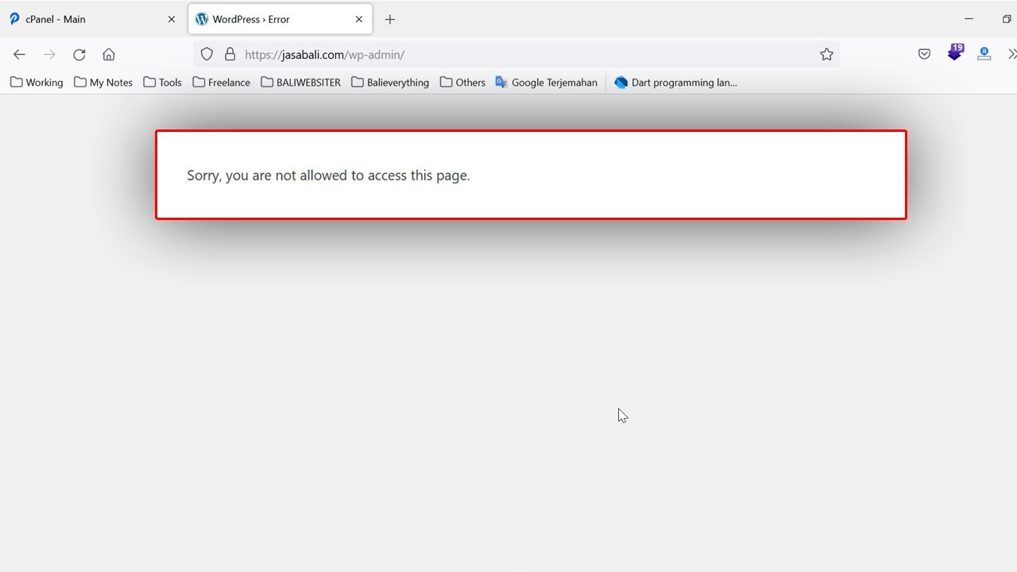1017x572 pixels.
Task: Reload the current page
Action: pos(79,54)
